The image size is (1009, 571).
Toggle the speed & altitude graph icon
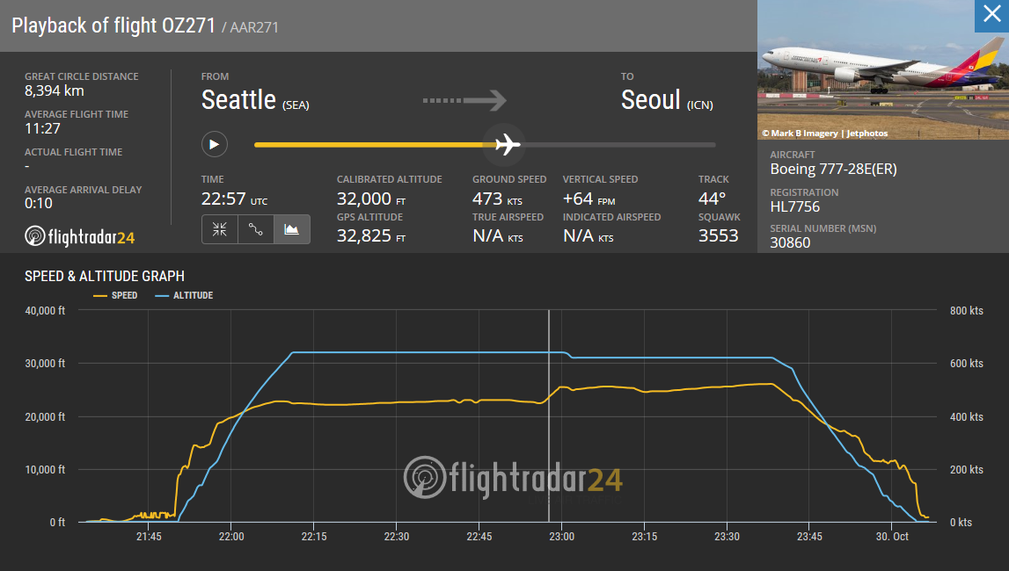pyautogui.click(x=292, y=229)
